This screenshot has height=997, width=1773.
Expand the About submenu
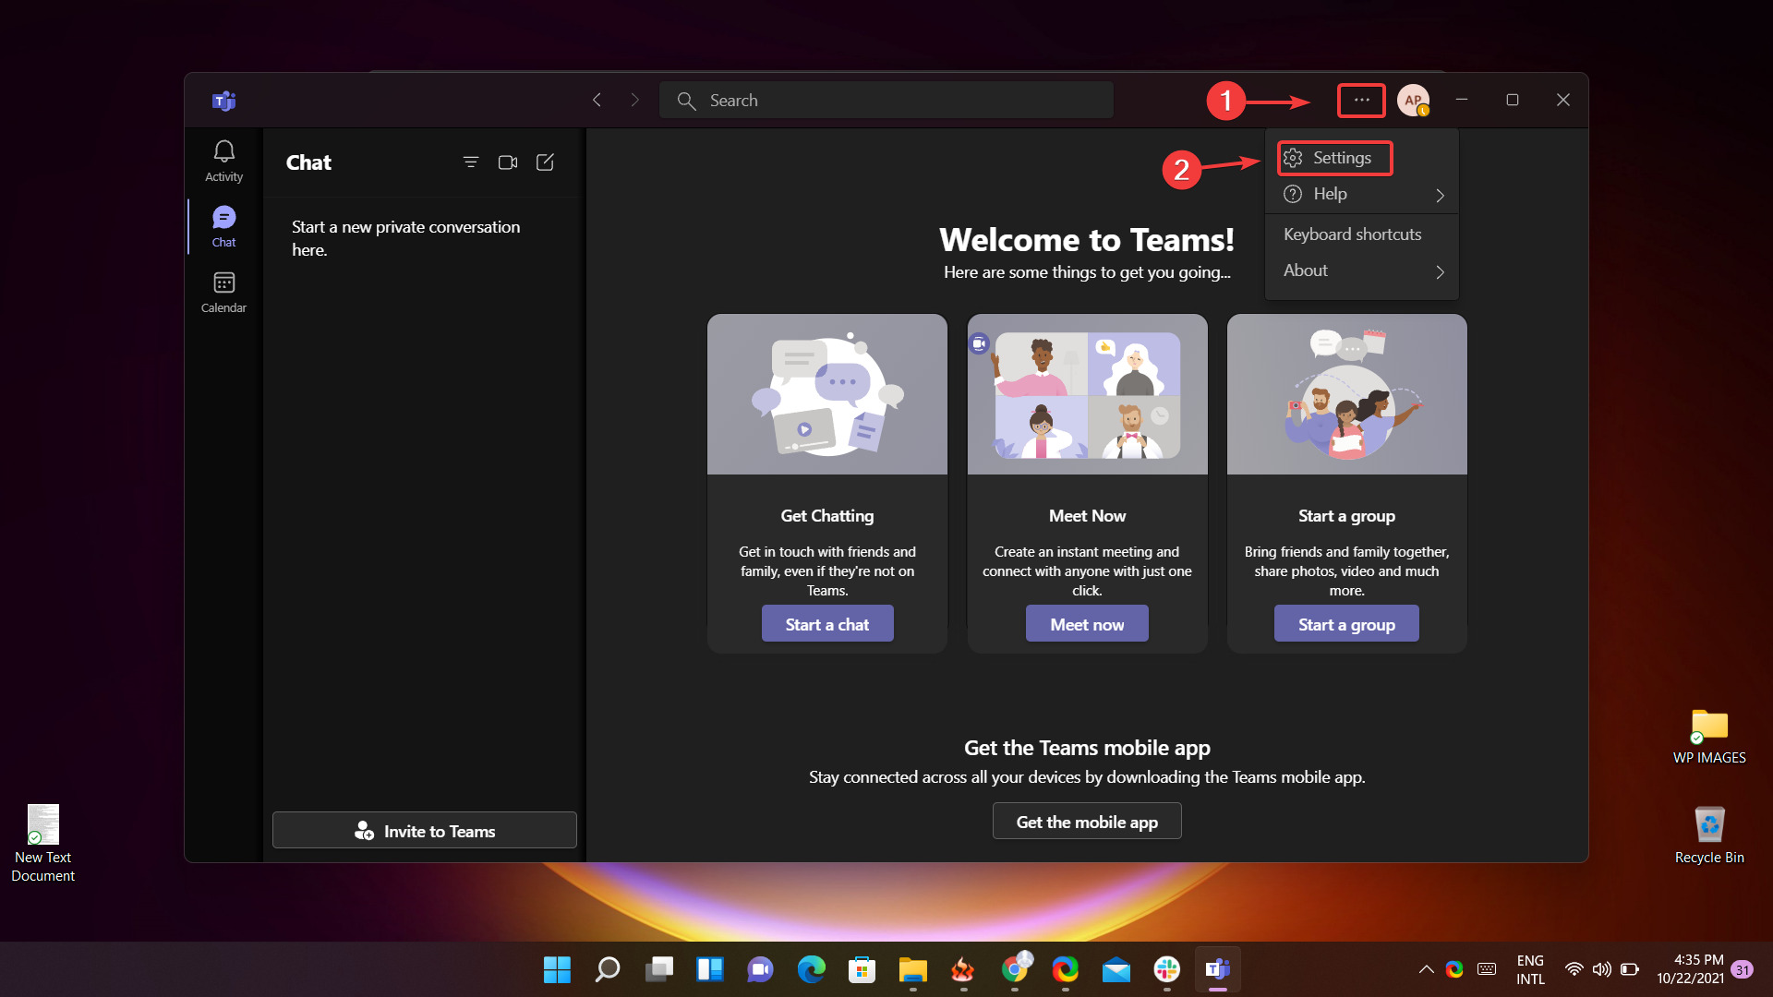(x=1361, y=270)
